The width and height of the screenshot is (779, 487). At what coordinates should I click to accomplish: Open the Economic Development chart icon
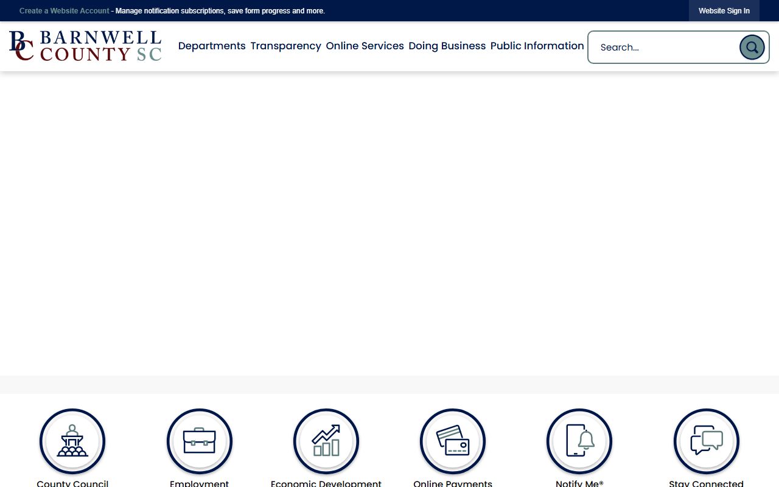click(326, 441)
